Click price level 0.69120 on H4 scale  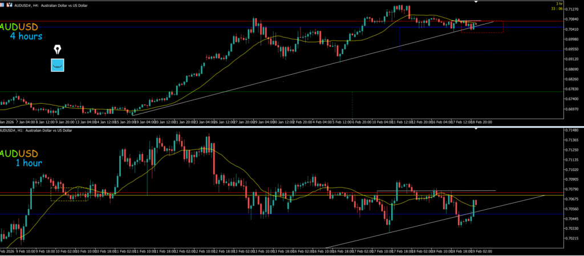coord(570,59)
